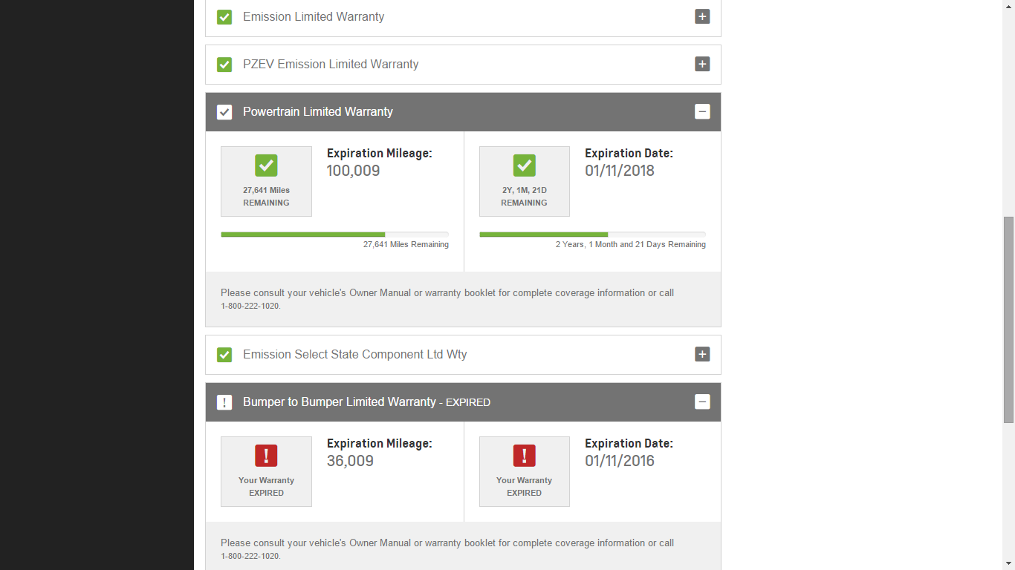This screenshot has height=570, width=1015.
Task: Click phone number 1-800-222-1020 in Bumper to Bumper section
Action: (x=250, y=556)
